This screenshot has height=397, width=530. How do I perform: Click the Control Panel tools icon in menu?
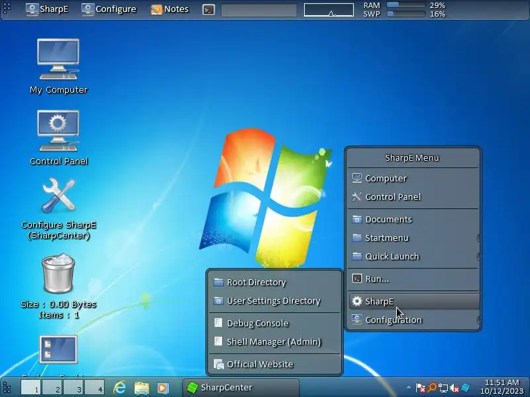(356, 197)
